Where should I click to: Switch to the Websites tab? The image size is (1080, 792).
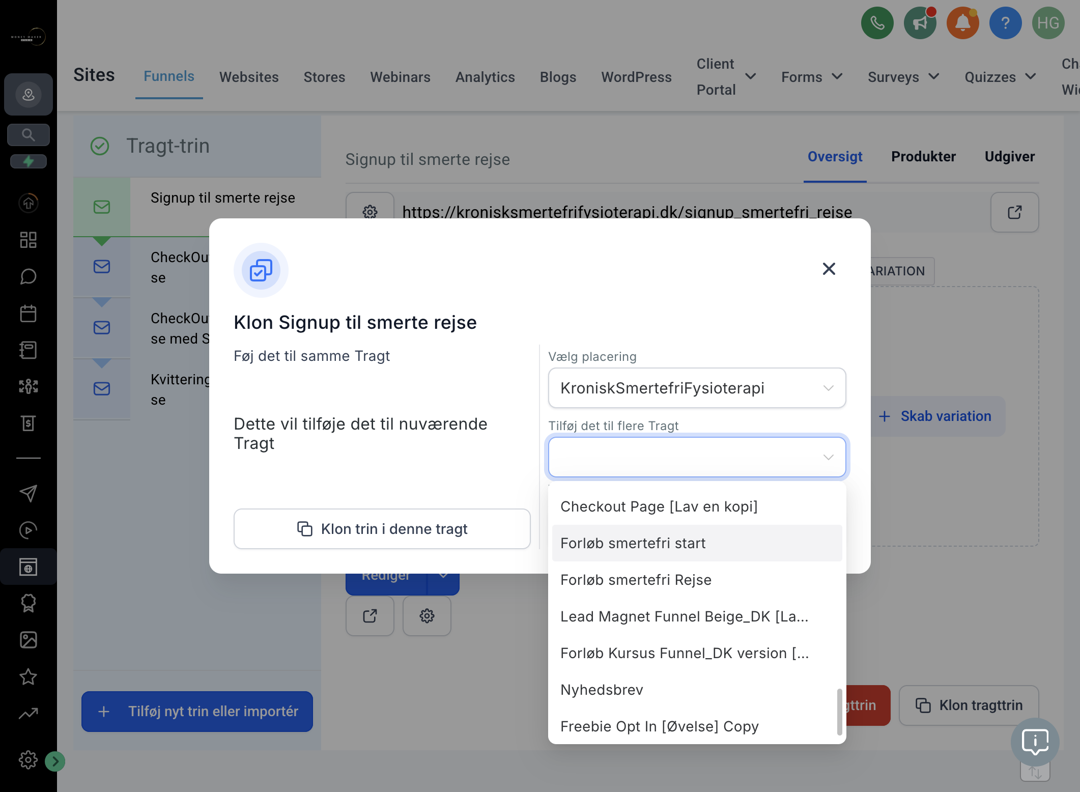[x=249, y=77]
